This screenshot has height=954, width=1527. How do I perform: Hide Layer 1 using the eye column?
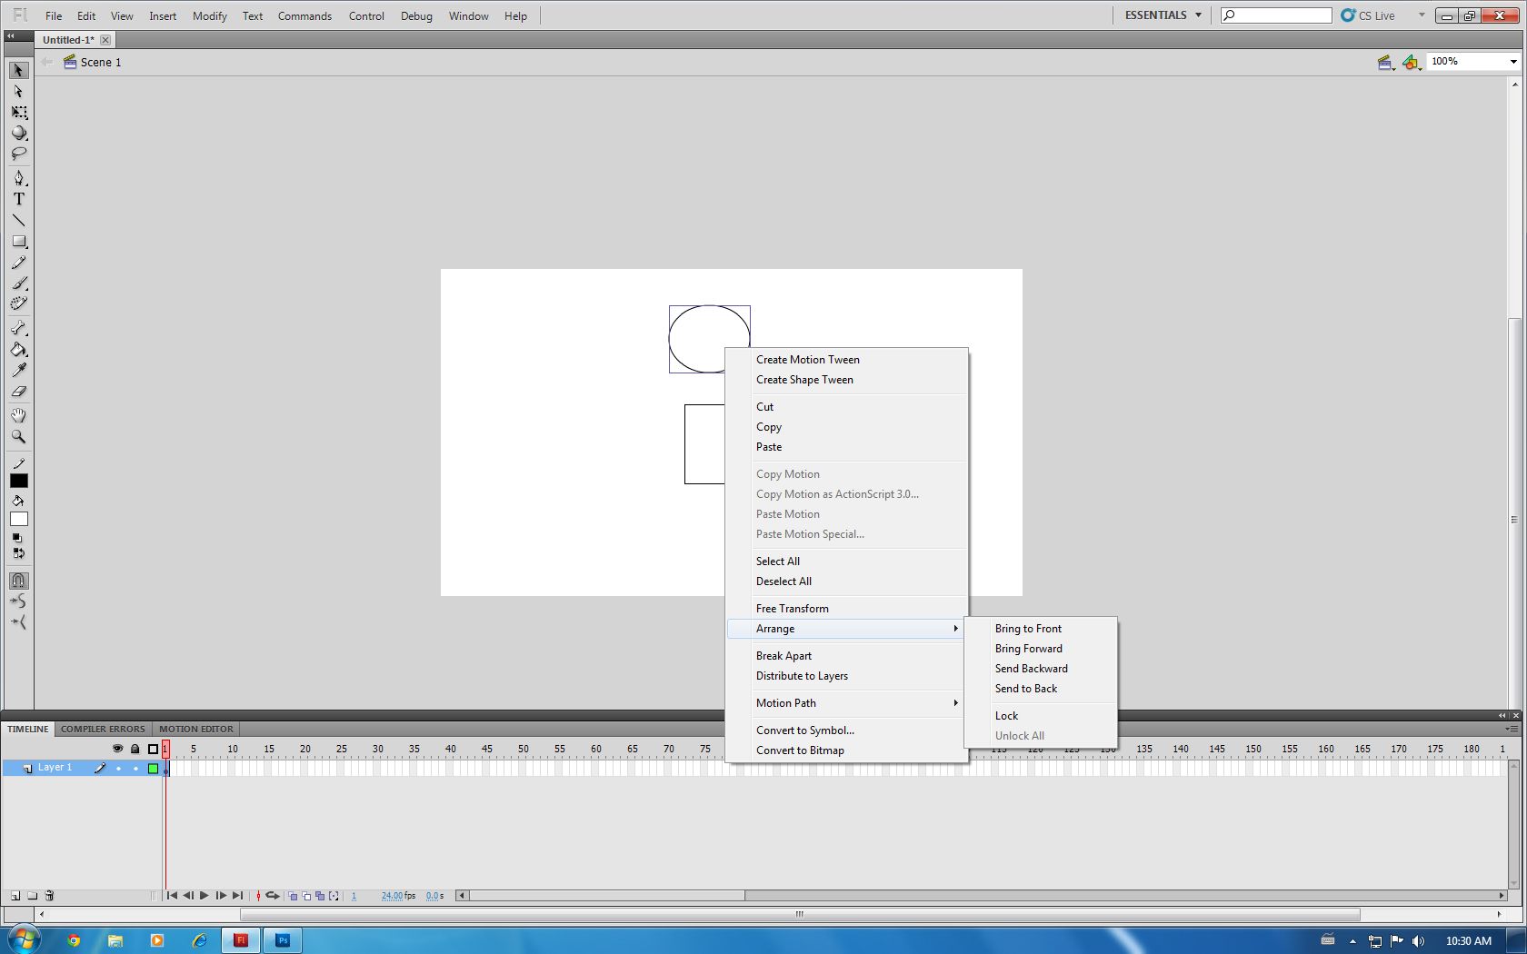coord(118,769)
